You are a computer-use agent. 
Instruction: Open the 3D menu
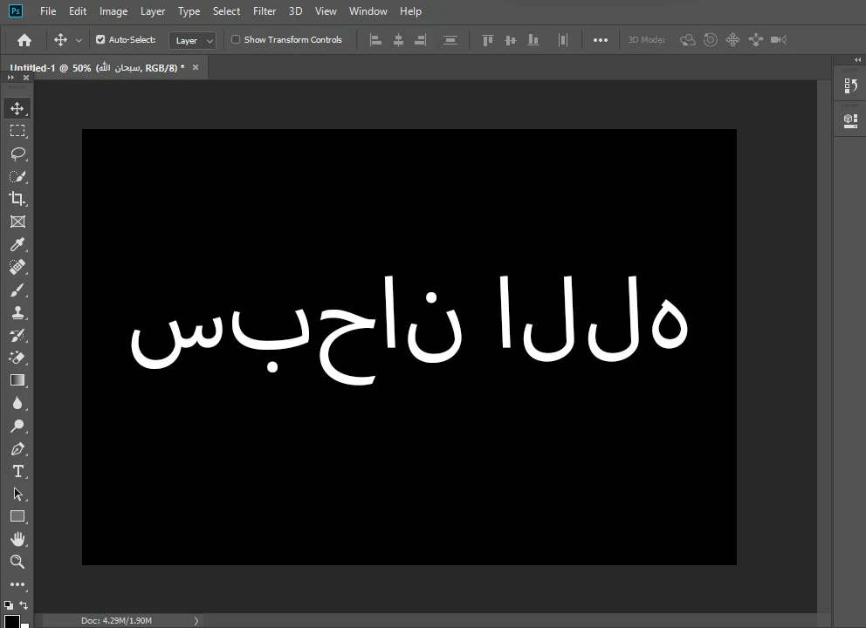[295, 11]
